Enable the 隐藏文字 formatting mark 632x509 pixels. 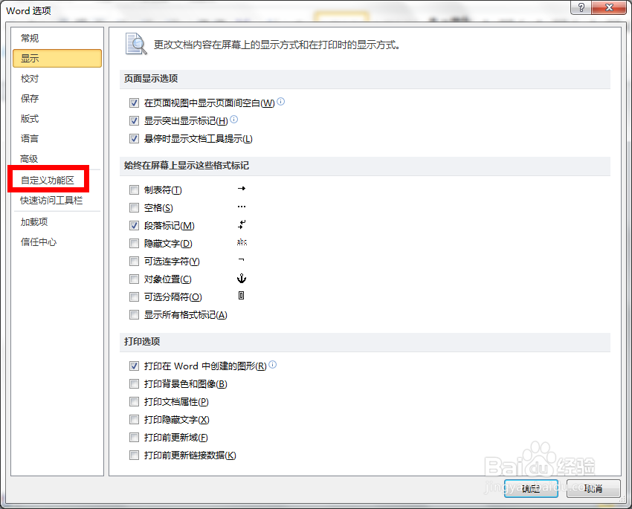click(134, 243)
